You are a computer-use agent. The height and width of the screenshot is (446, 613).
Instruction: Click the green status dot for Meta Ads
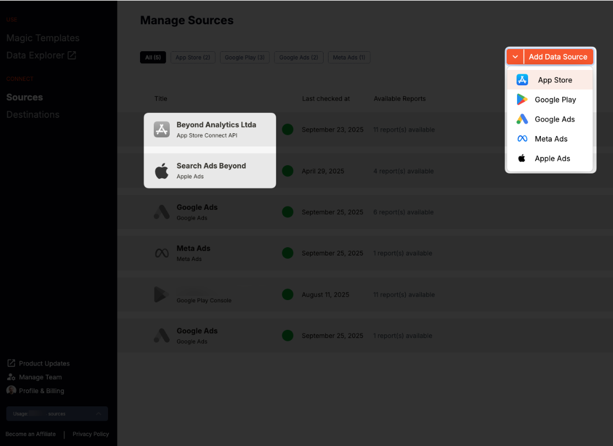287,253
